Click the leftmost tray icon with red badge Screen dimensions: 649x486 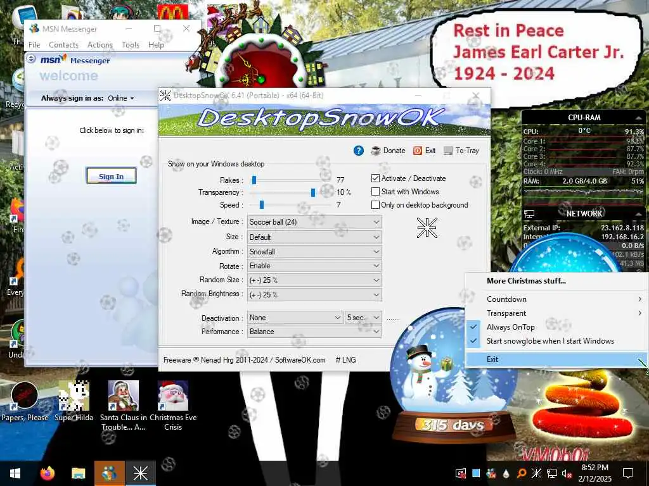pos(461,473)
